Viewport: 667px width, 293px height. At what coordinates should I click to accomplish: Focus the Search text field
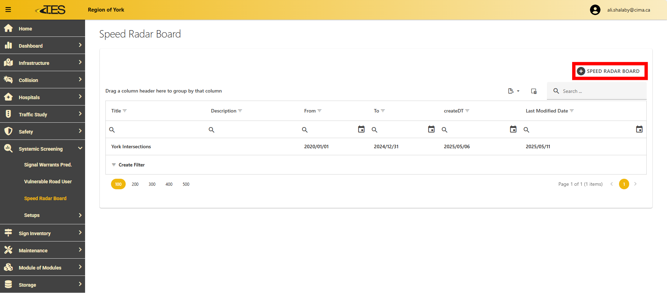[602, 91]
